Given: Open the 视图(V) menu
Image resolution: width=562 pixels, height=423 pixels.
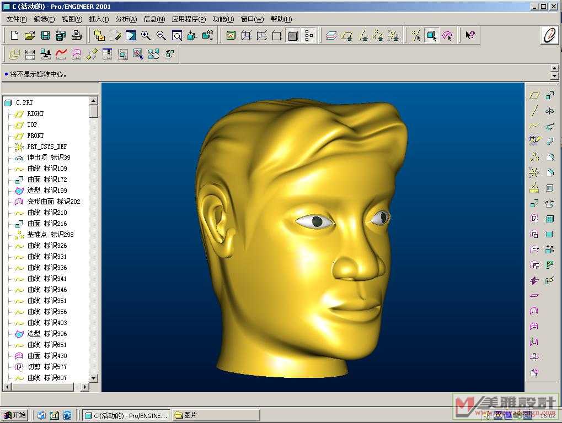Looking at the screenshot, I should coord(72,19).
